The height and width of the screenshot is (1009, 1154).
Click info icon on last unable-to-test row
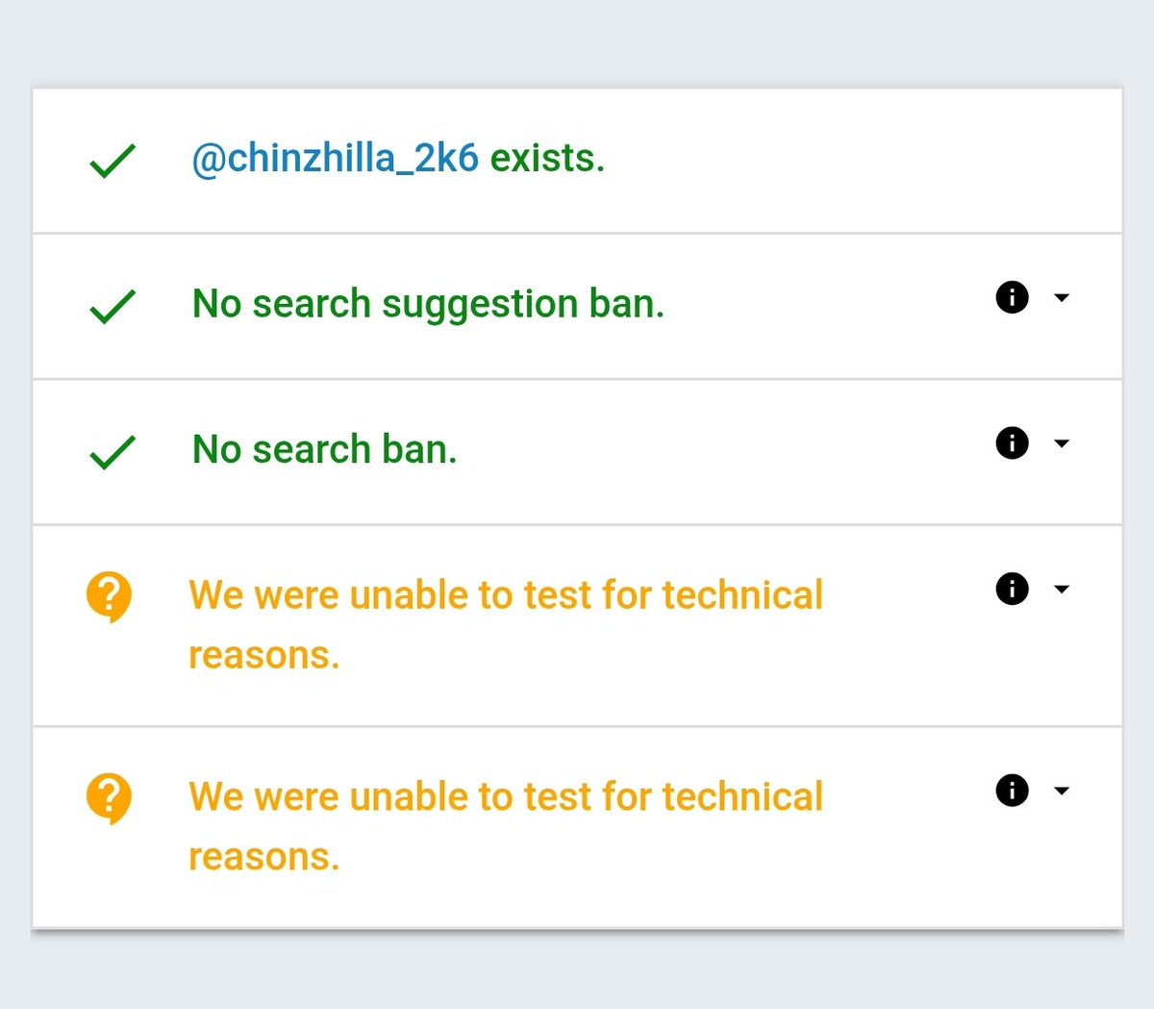[x=1012, y=791]
